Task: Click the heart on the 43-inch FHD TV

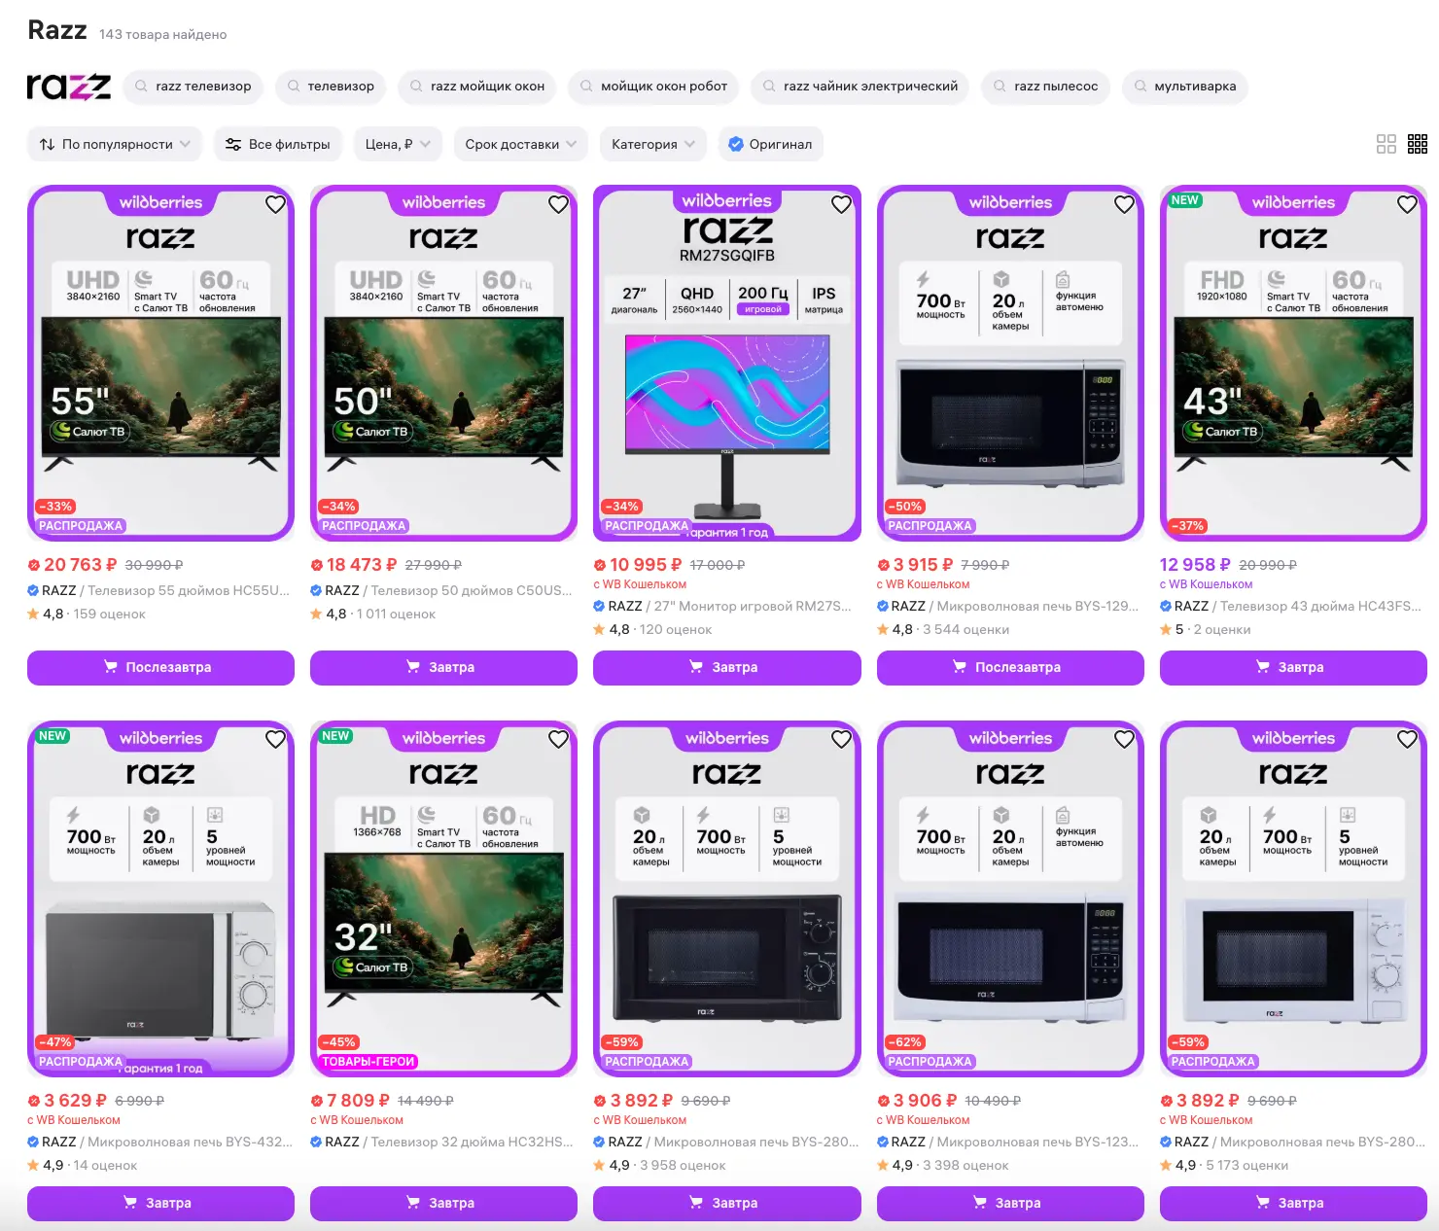Action: click(1407, 204)
